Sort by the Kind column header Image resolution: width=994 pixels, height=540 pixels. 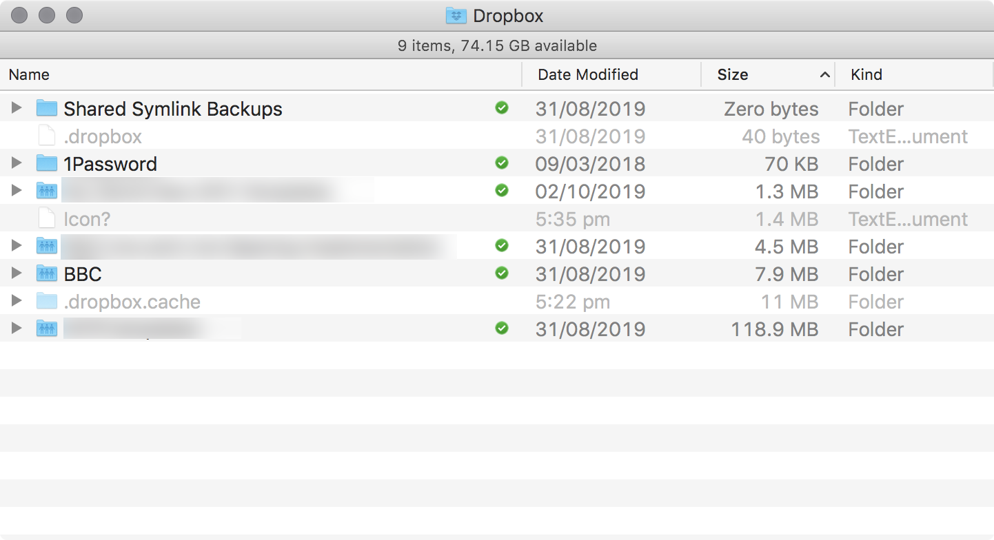(x=915, y=74)
